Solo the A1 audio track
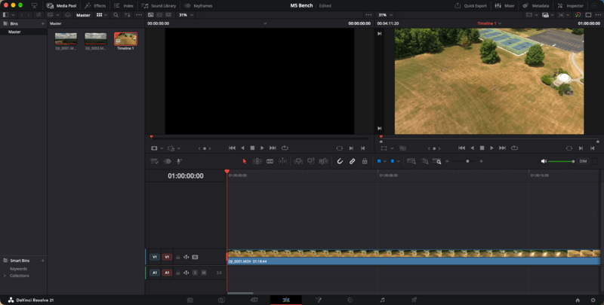 195,273
